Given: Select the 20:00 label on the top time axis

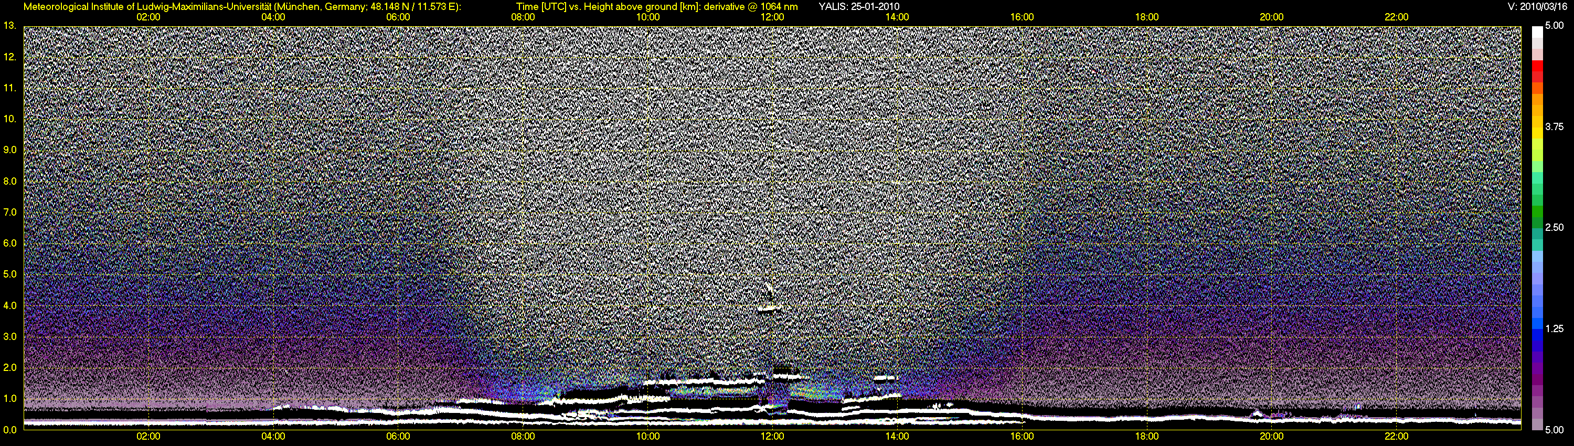Looking at the screenshot, I should (1272, 17).
